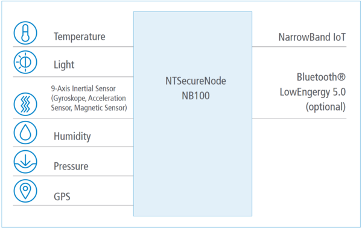Select the Light label text
362x229 pixels.
pos(64,64)
